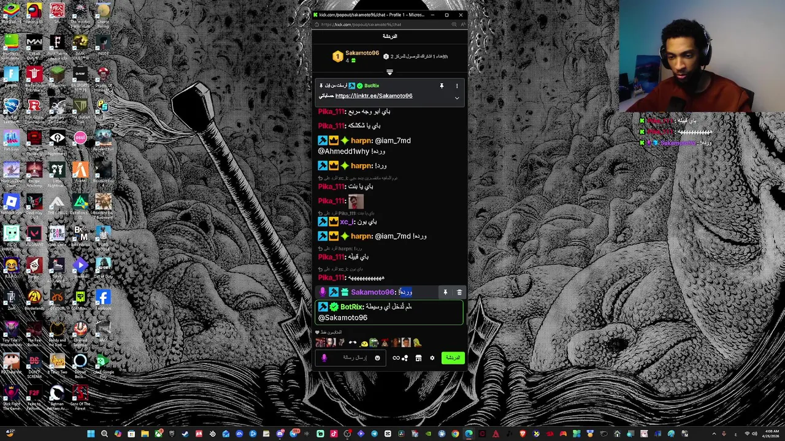The height and width of the screenshot is (441, 785).
Task: Open INSIDE desktop shortcut
Action: (103, 45)
